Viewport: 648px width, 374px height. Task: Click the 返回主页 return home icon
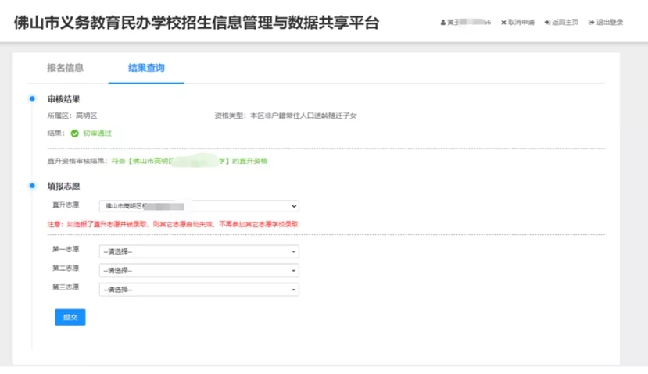[547, 23]
